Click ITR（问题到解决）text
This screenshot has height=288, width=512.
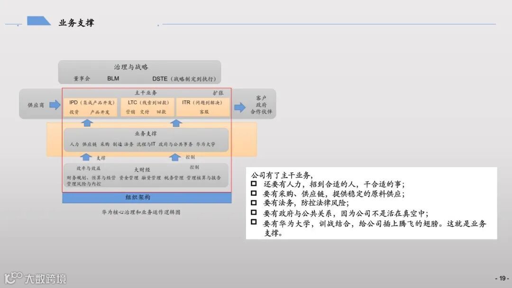(202, 102)
